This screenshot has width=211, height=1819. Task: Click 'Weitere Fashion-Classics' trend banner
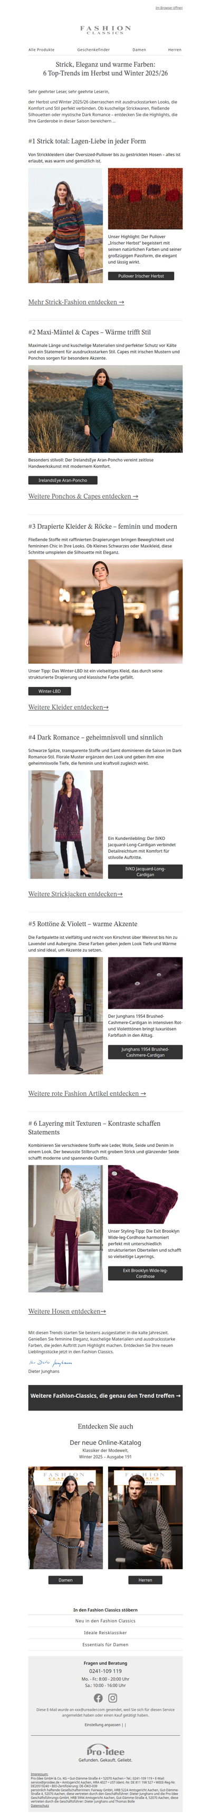[x=105, y=1396]
